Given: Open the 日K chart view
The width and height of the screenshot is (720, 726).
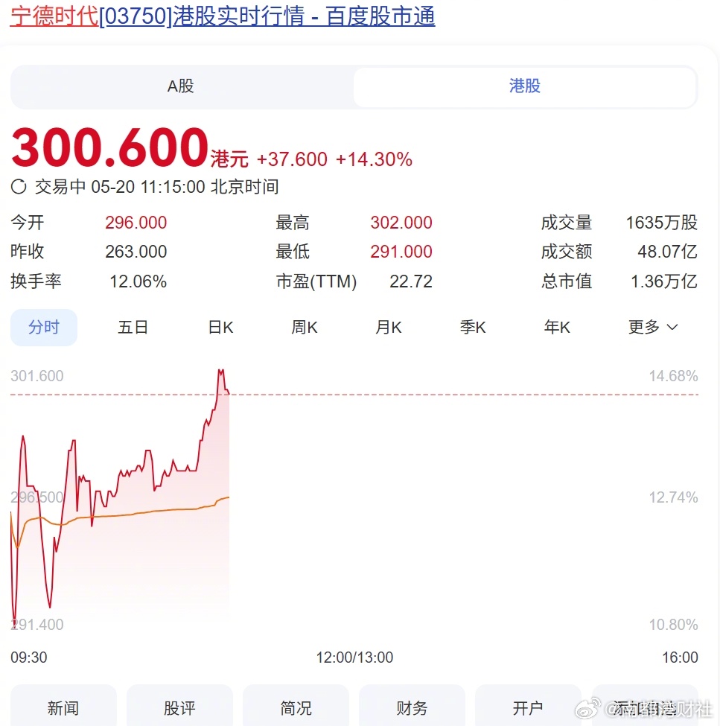Looking at the screenshot, I should (x=220, y=328).
